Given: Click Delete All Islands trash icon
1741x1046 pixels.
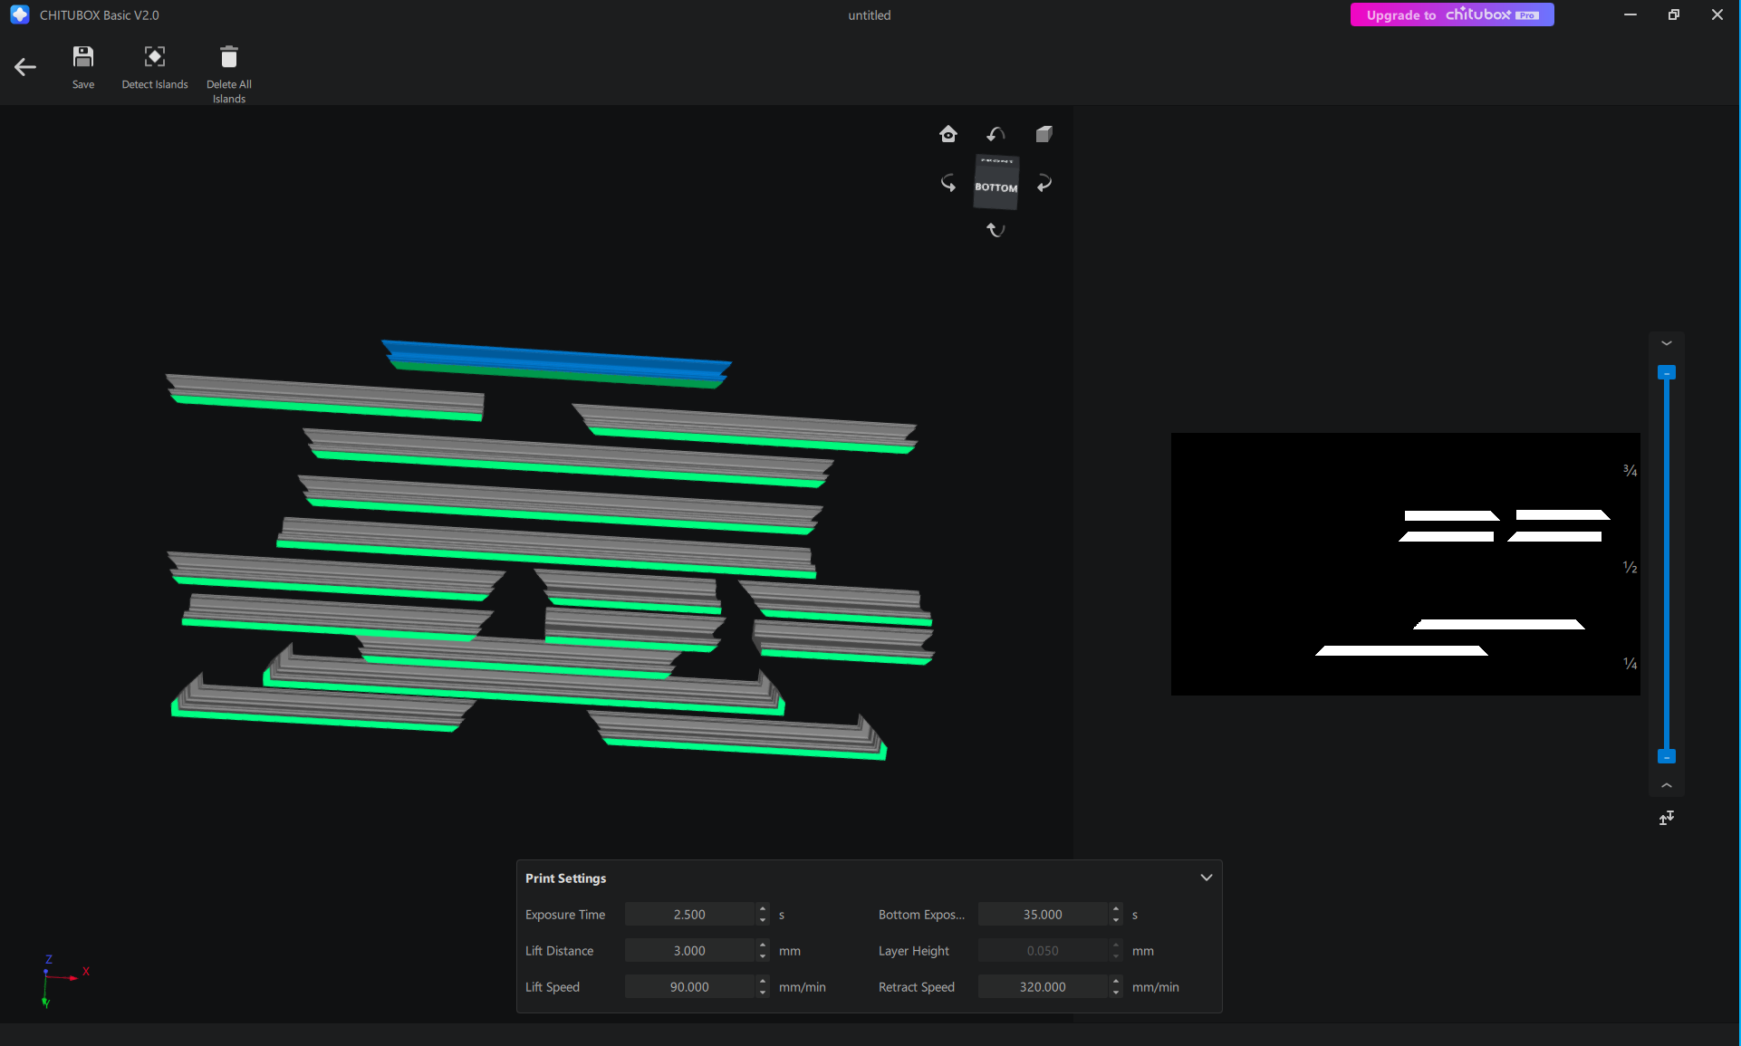Looking at the screenshot, I should click(x=229, y=58).
